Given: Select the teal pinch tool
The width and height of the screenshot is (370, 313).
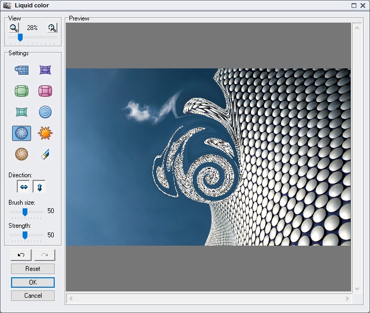Looking at the screenshot, I should 22,112.
